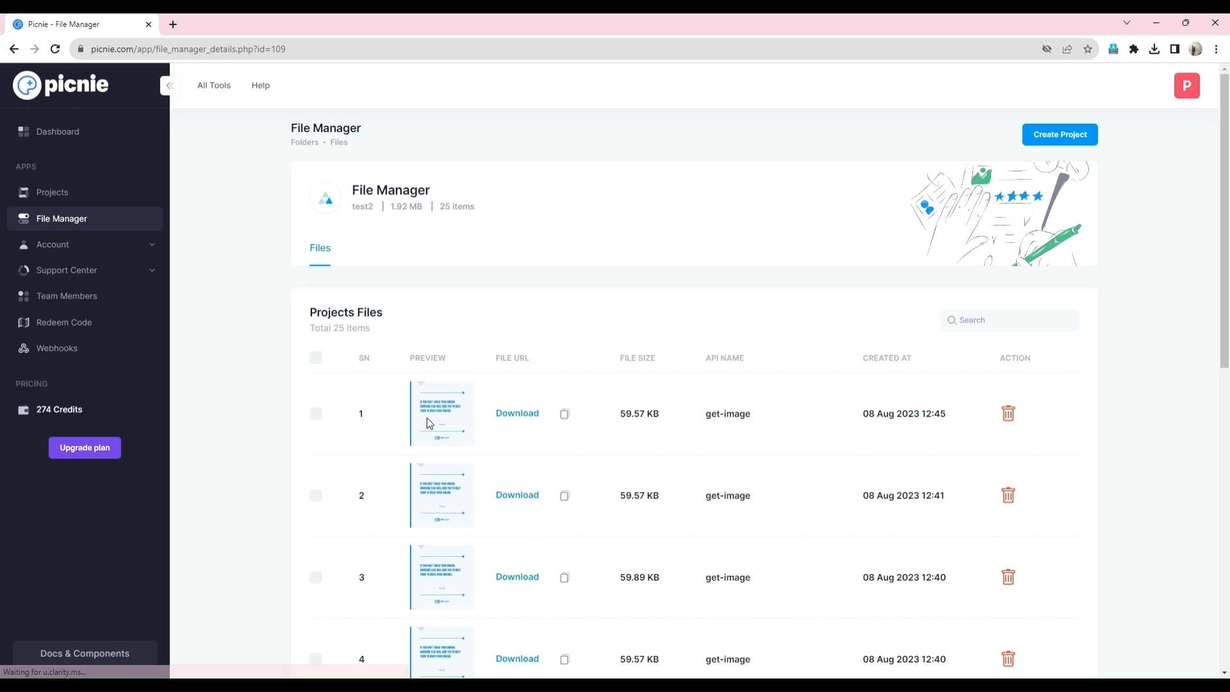Copy file URL for row 2
Image resolution: width=1230 pixels, height=692 pixels.
pos(564,496)
